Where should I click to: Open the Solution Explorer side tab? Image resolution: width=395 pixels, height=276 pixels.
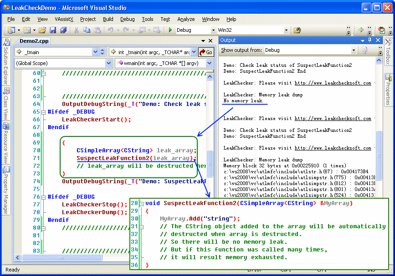[x=6, y=62]
